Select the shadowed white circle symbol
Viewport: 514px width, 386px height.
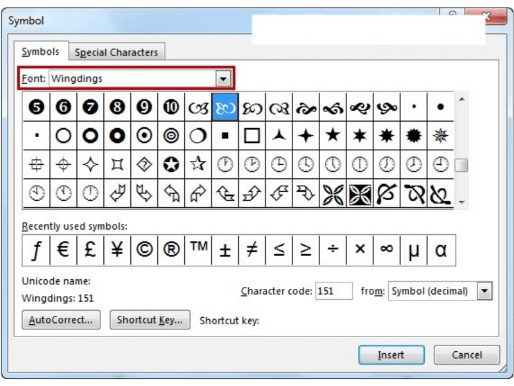coord(198,136)
